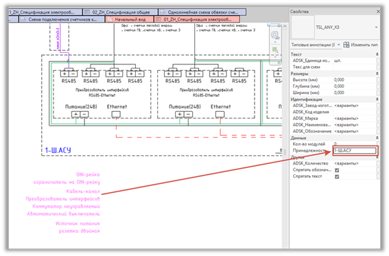
Task: Select ограничитель на DIN-рейку legend item
Action: (67, 183)
